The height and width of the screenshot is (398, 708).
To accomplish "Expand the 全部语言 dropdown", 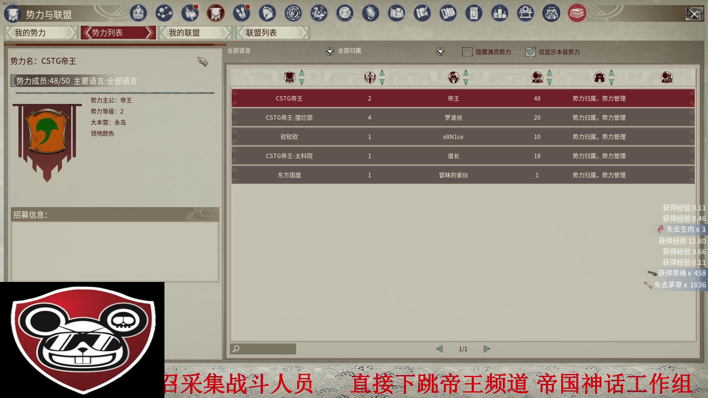I will click(330, 52).
